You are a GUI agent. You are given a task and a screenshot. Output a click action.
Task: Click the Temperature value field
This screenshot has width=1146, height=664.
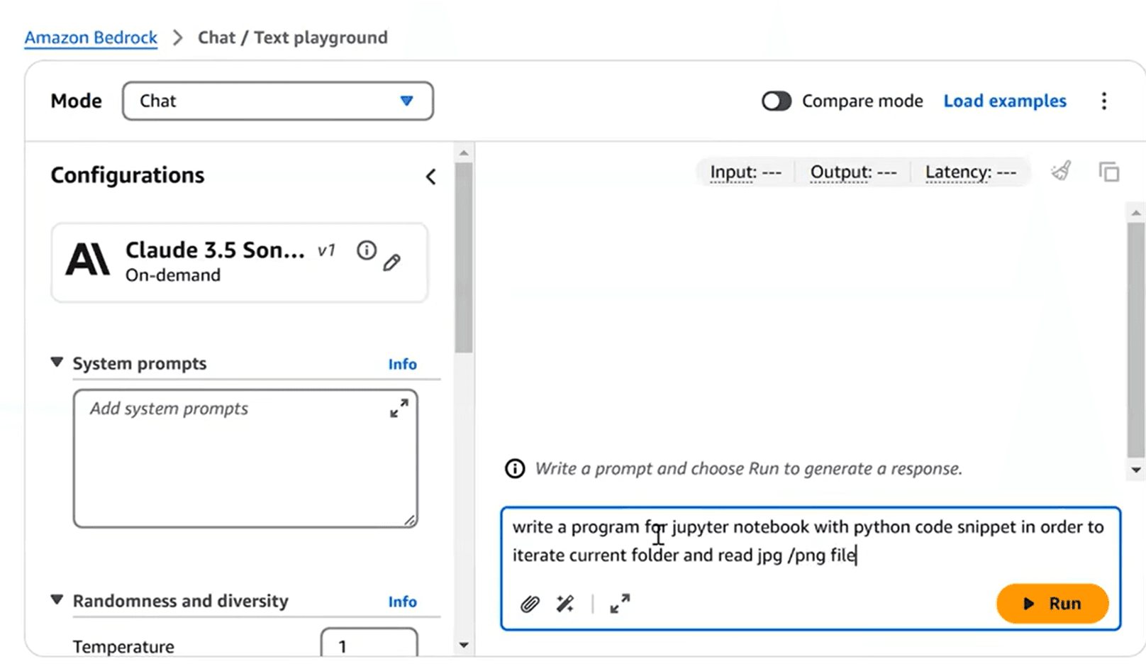point(369,644)
